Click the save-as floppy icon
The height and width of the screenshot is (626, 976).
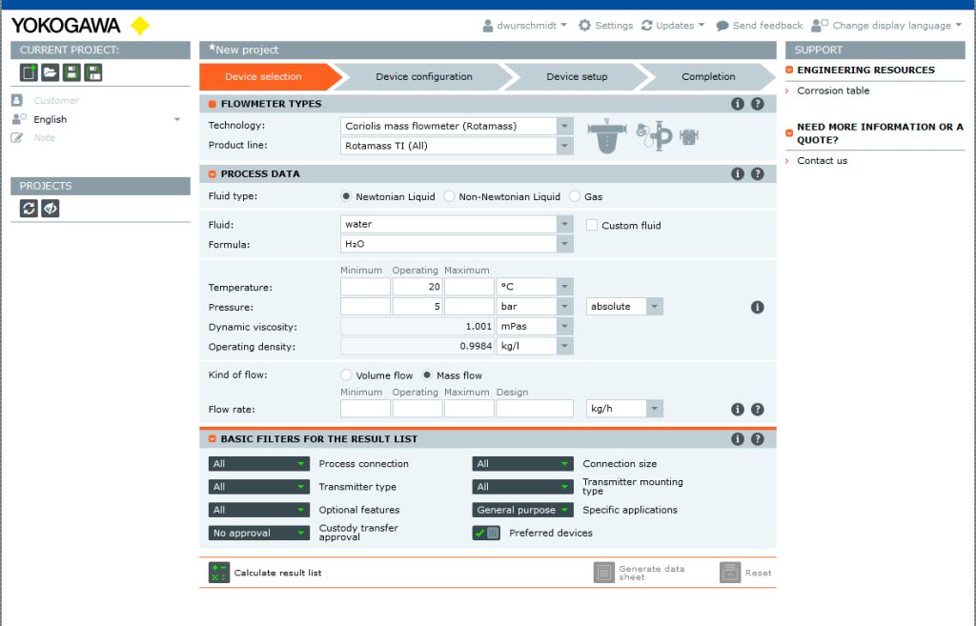coord(94,72)
